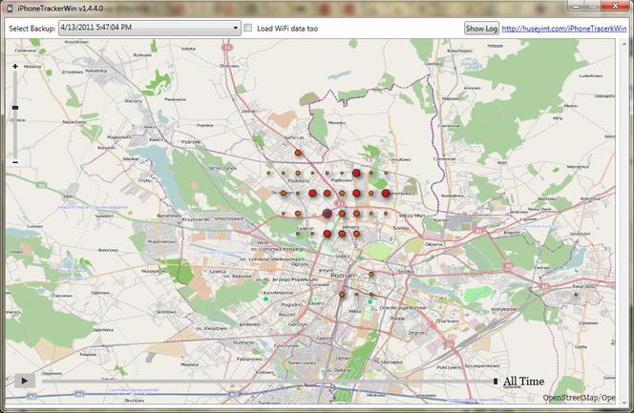Screen dimensions: 634x413
Task: Open the huseyint.com iPhoneTrackerWin link
Action: 564,29
